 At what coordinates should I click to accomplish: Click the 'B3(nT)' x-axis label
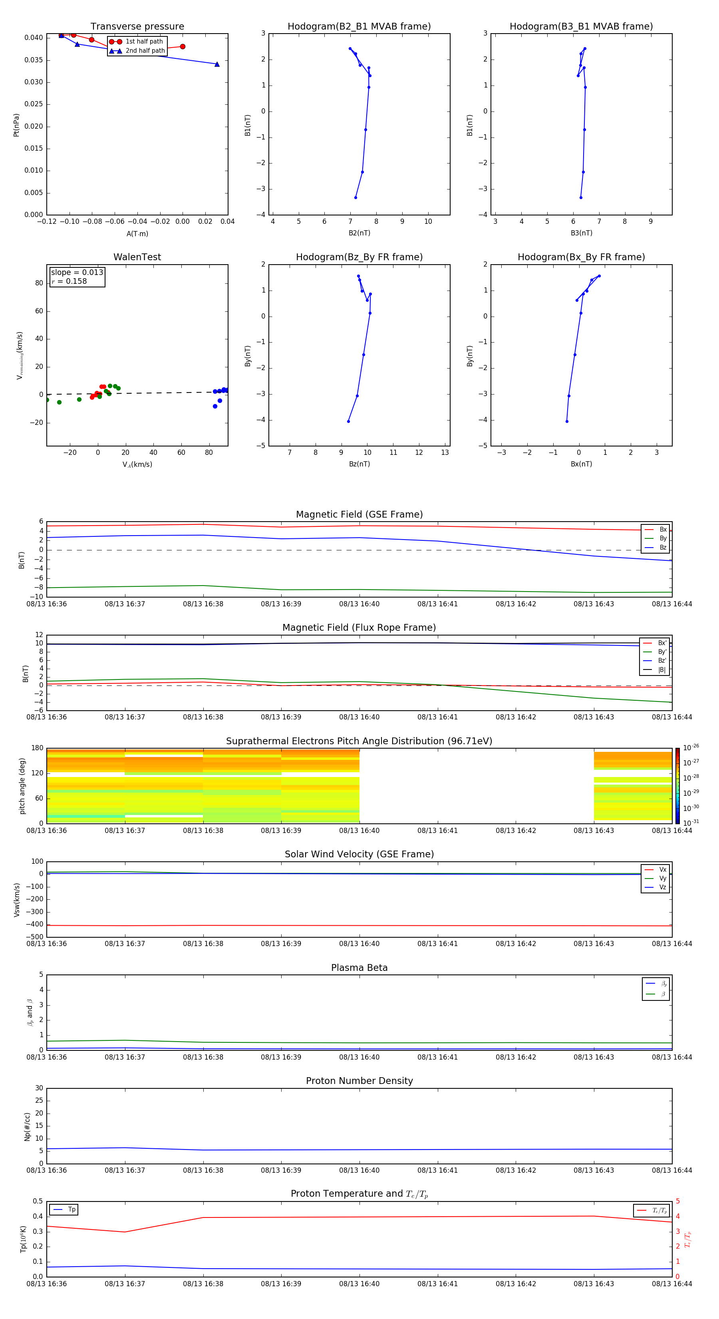[x=581, y=233]
